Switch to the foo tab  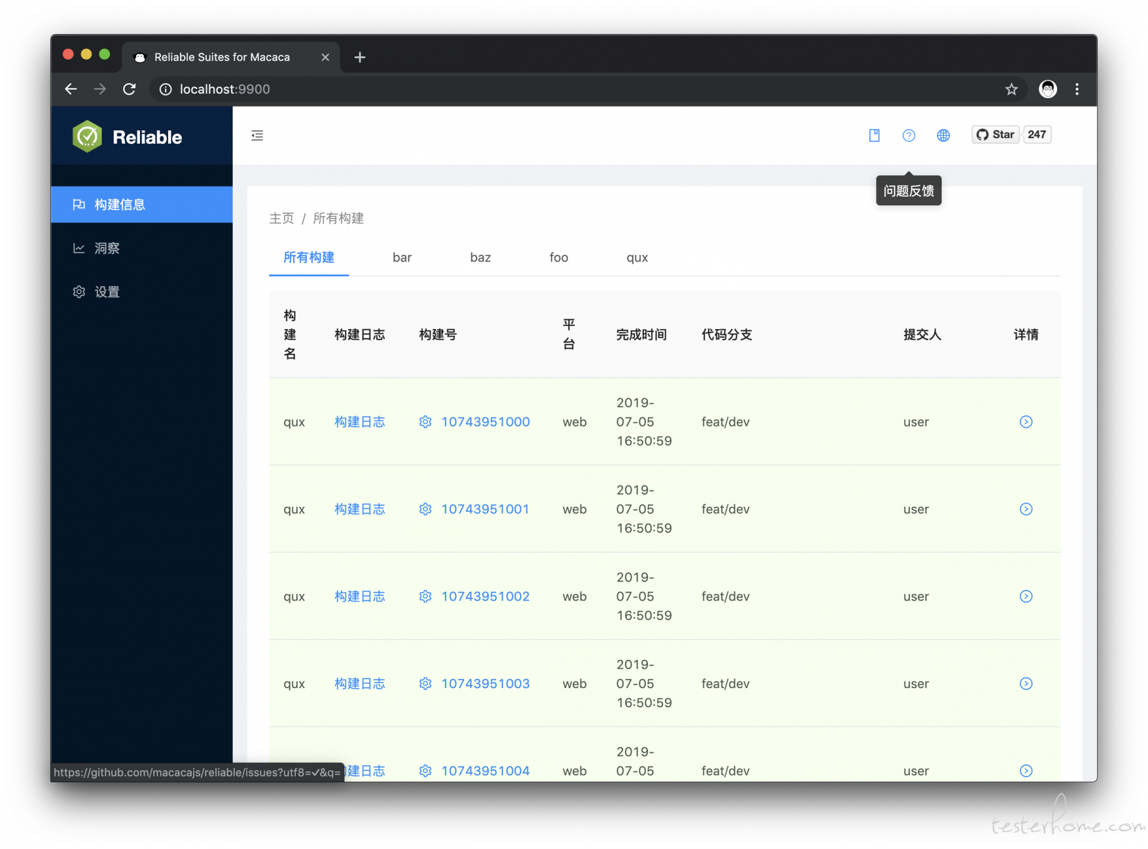click(x=558, y=257)
